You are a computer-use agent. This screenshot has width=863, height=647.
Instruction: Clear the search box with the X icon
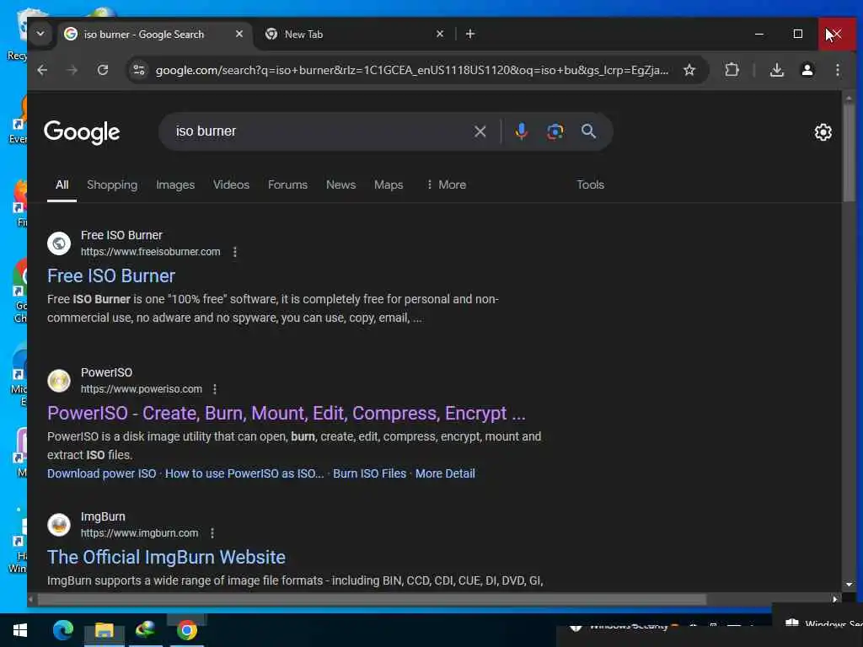tap(480, 131)
